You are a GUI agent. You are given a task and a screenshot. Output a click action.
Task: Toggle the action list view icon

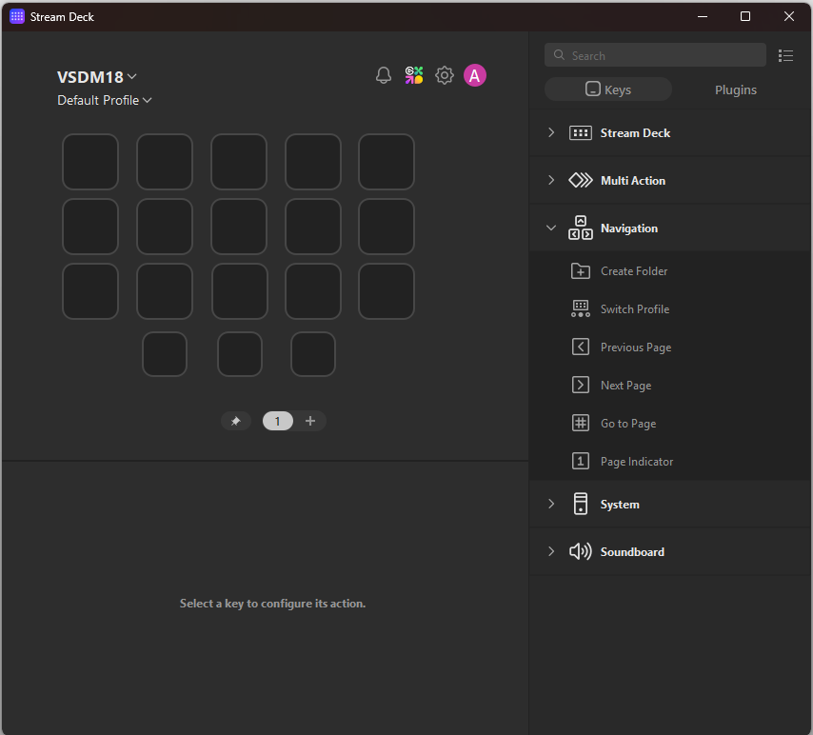[785, 55]
